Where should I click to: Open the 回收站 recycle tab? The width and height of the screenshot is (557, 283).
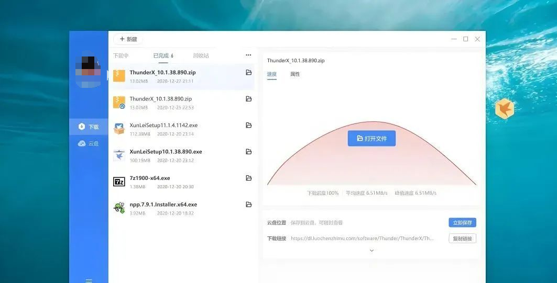(x=201, y=55)
